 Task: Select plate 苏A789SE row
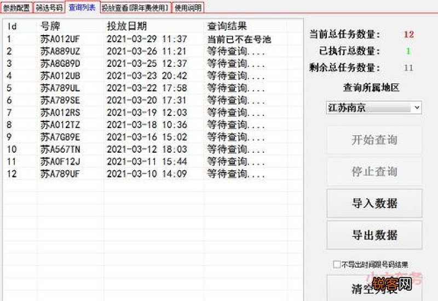coord(154,100)
